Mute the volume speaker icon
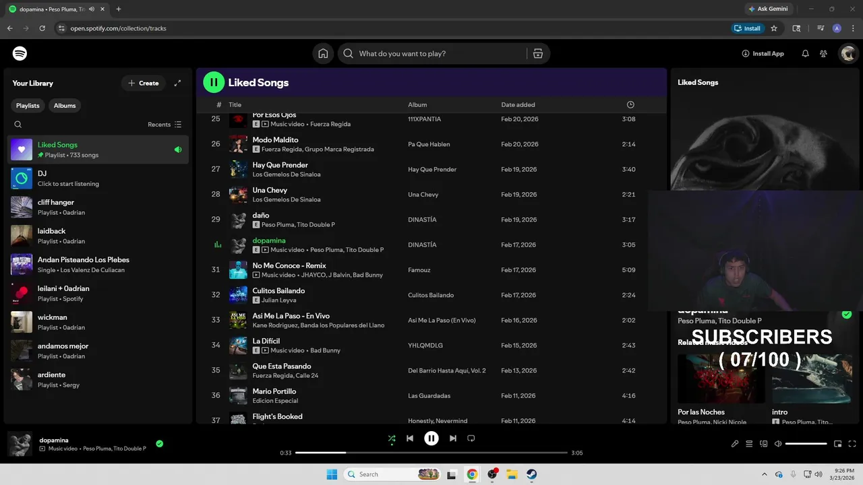863x485 pixels. (778, 444)
